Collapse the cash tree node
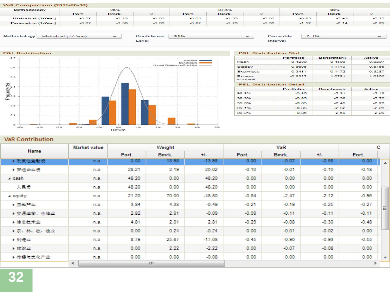 (x=10, y=178)
